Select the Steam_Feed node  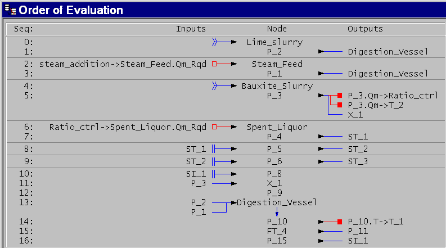click(277, 64)
